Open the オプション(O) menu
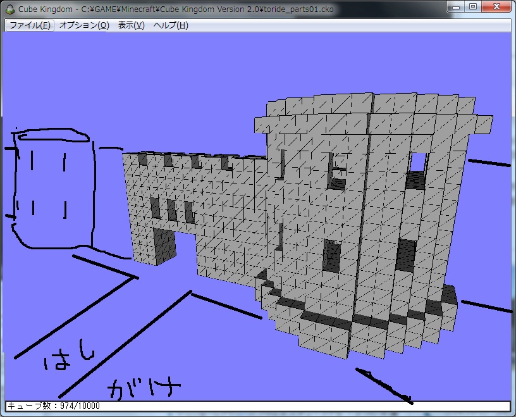 pyautogui.click(x=84, y=25)
